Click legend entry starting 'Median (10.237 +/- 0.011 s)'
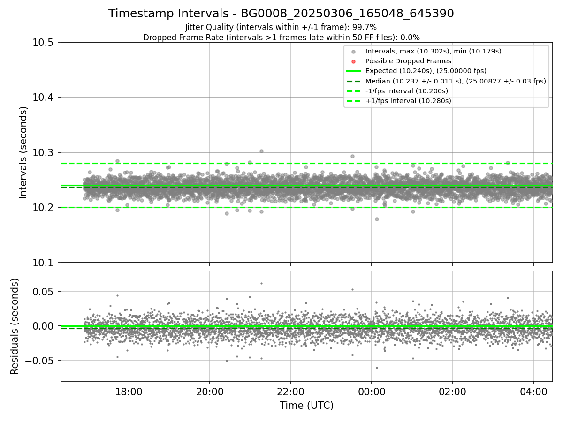Image resolution: width=563 pixels, height=422 pixels. pos(456,81)
